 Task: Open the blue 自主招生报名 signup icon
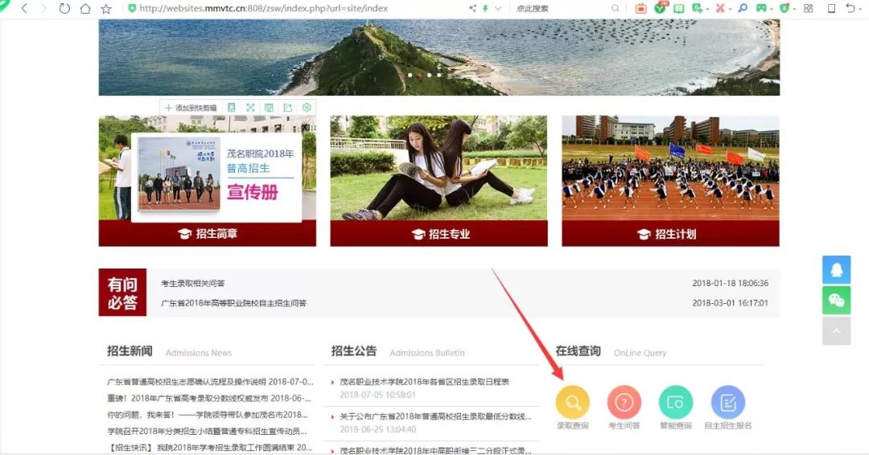[x=727, y=402]
